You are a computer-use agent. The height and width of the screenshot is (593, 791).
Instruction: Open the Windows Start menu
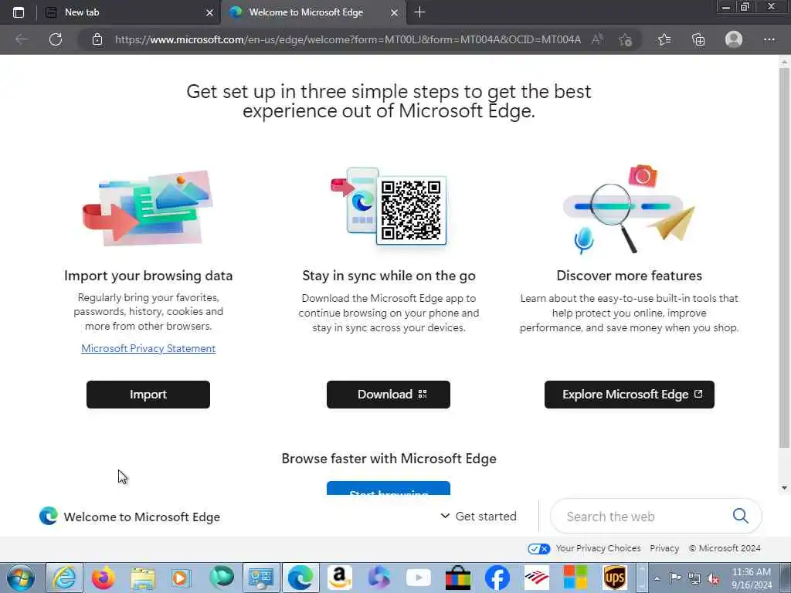tap(21, 578)
